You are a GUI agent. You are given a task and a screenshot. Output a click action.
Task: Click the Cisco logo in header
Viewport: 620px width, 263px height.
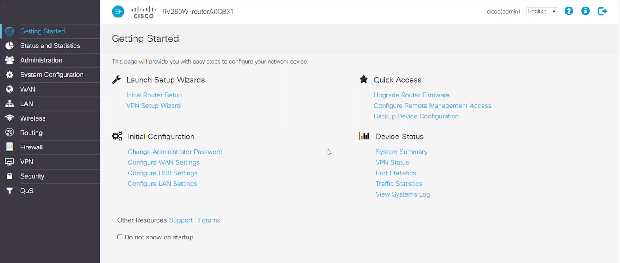pos(143,12)
